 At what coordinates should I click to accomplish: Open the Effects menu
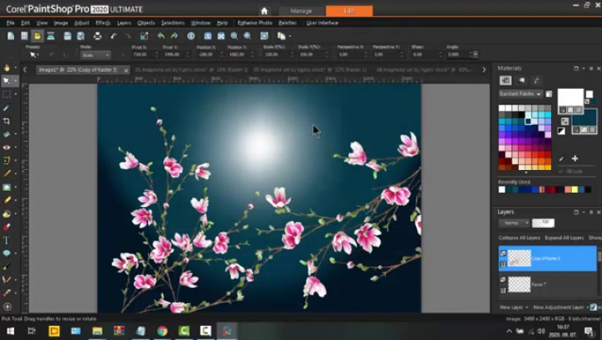[102, 23]
